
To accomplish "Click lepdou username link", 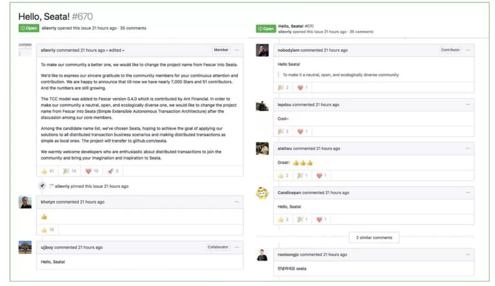I will click(x=284, y=104).
